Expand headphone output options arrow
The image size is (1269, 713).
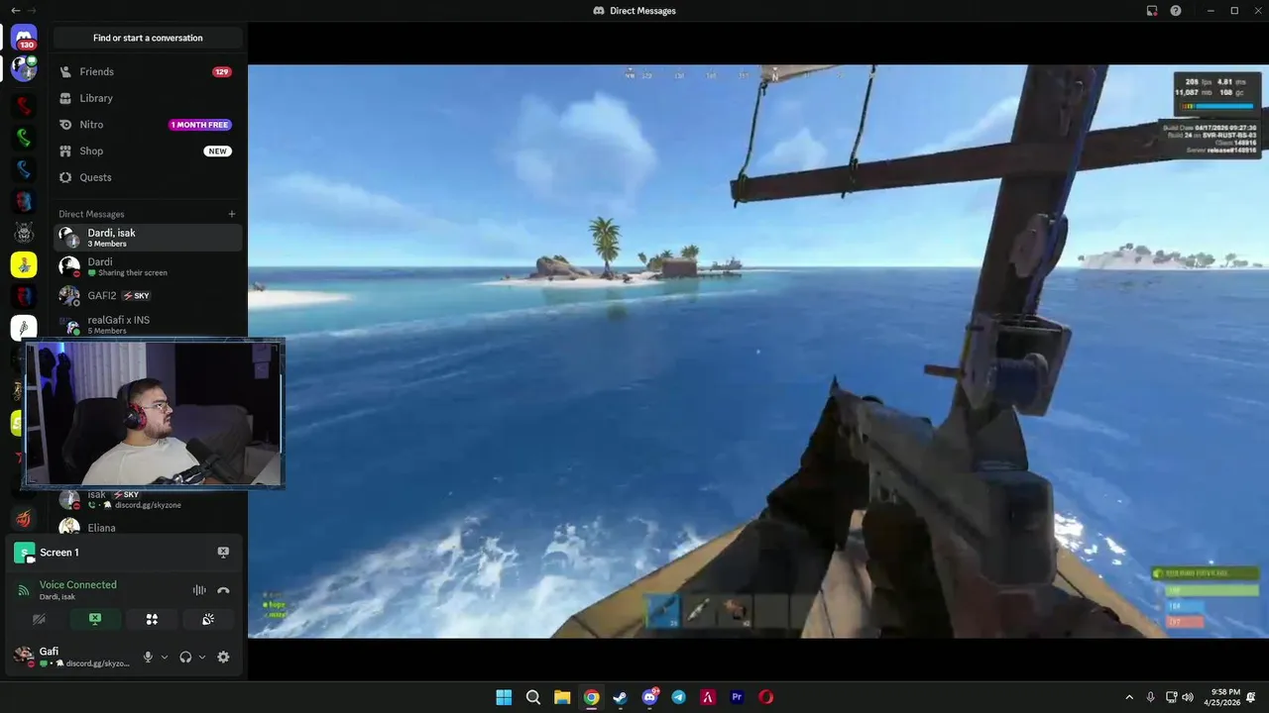coord(202,657)
